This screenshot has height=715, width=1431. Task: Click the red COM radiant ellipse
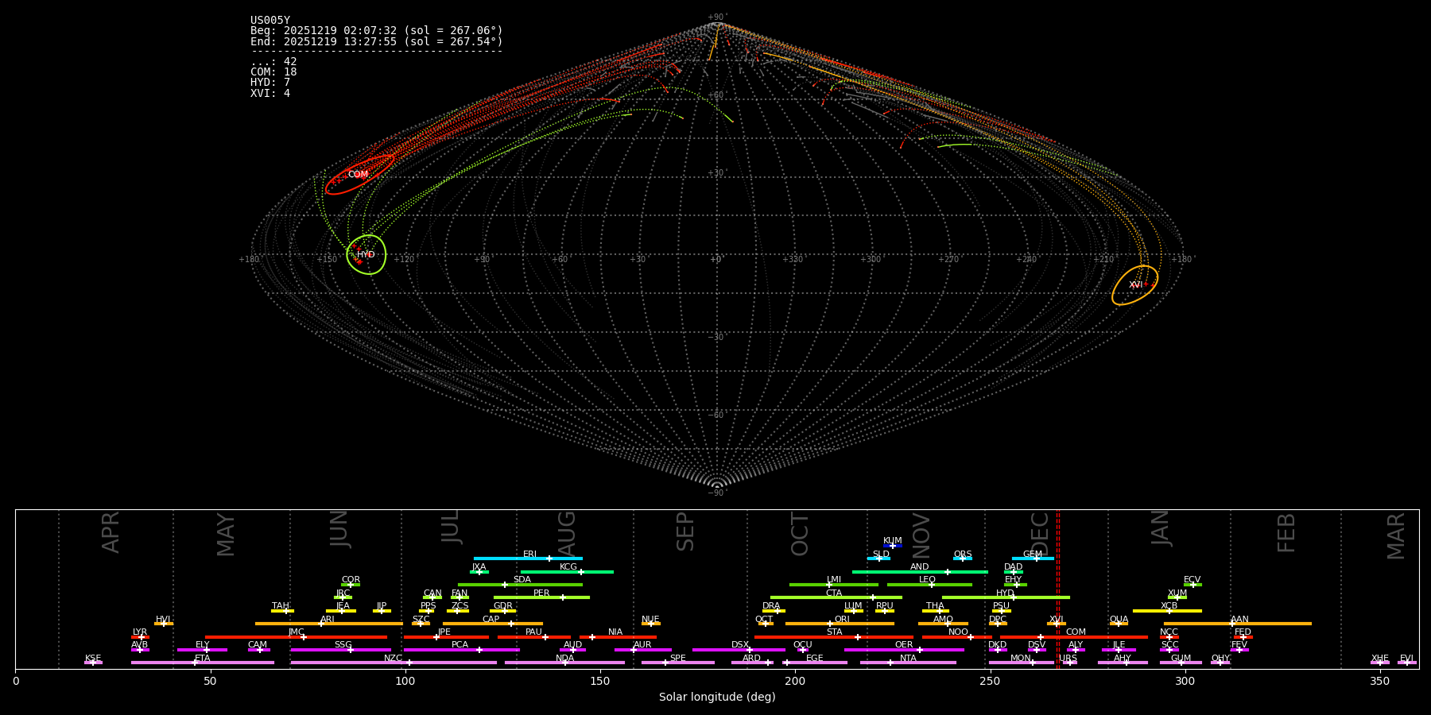359,175
